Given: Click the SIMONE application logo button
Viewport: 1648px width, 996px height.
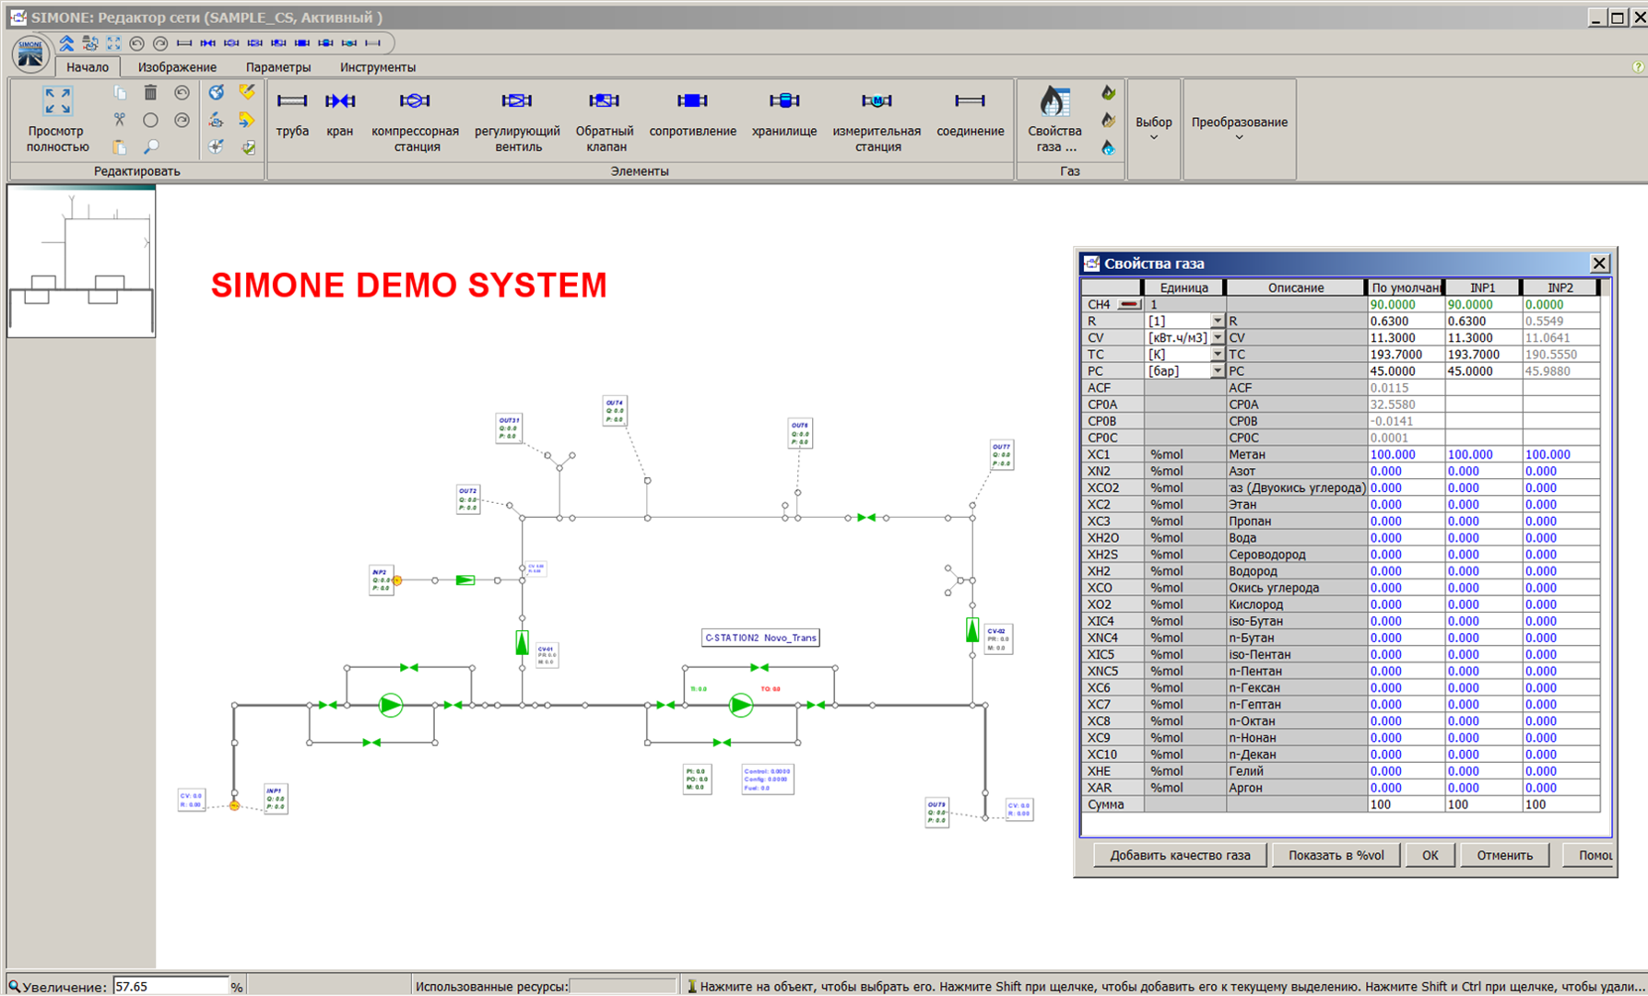Looking at the screenshot, I should pyautogui.click(x=29, y=53).
